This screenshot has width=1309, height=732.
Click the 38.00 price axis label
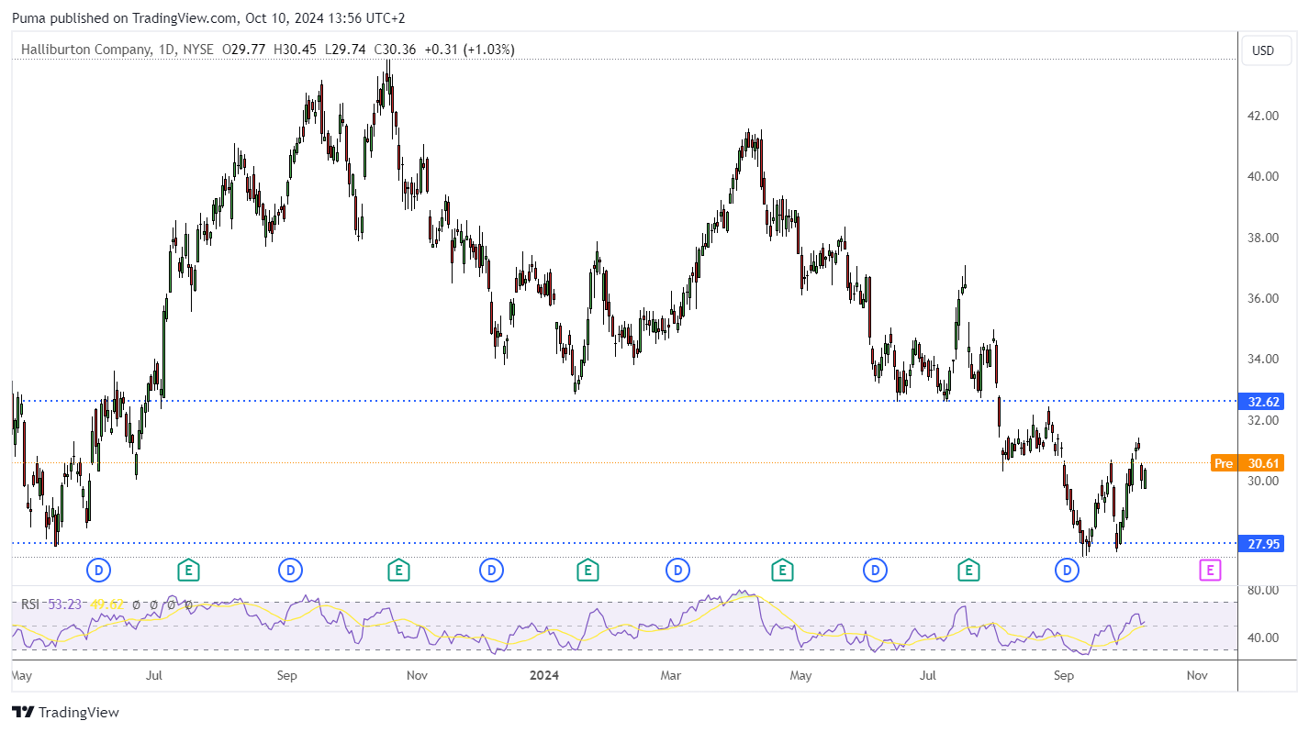coord(1263,238)
